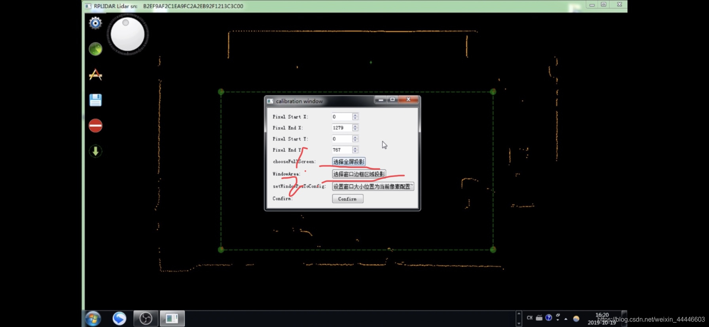Click the Pixel End Y field showing 767
Viewport: 709px width, 327px height.
point(342,150)
